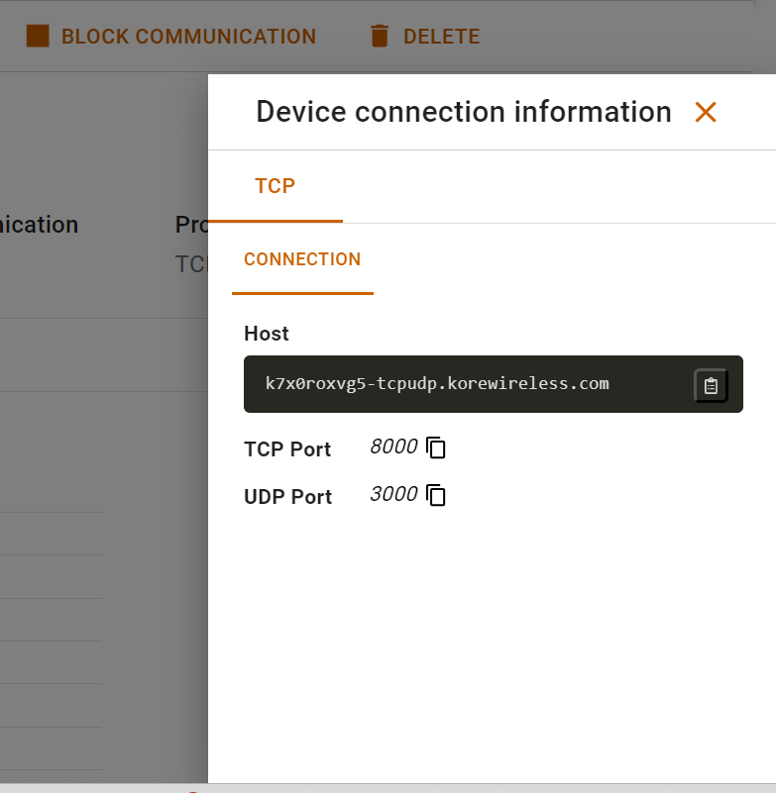
Task: Click the Host label
Action: (267, 334)
